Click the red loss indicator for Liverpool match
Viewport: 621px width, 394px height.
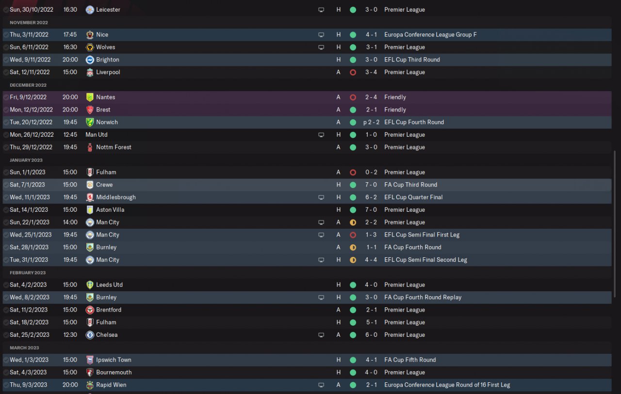point(353,72)
